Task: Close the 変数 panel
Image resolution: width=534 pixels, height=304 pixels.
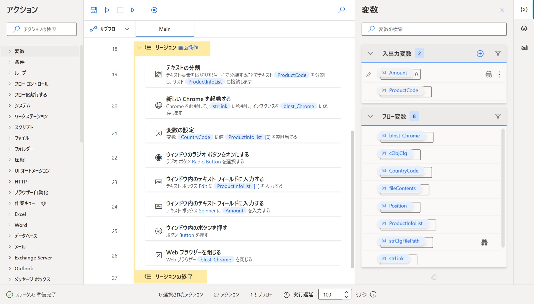Action: 502,11
